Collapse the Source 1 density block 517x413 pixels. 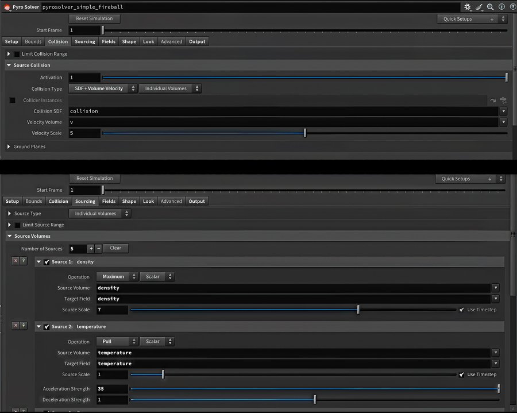click(39, 262)
